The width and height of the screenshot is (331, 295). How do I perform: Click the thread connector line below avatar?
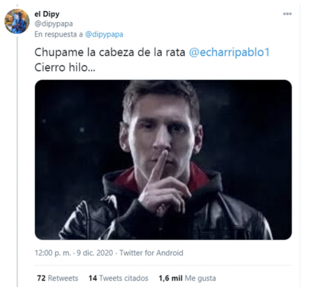click(x=17, y=160)
